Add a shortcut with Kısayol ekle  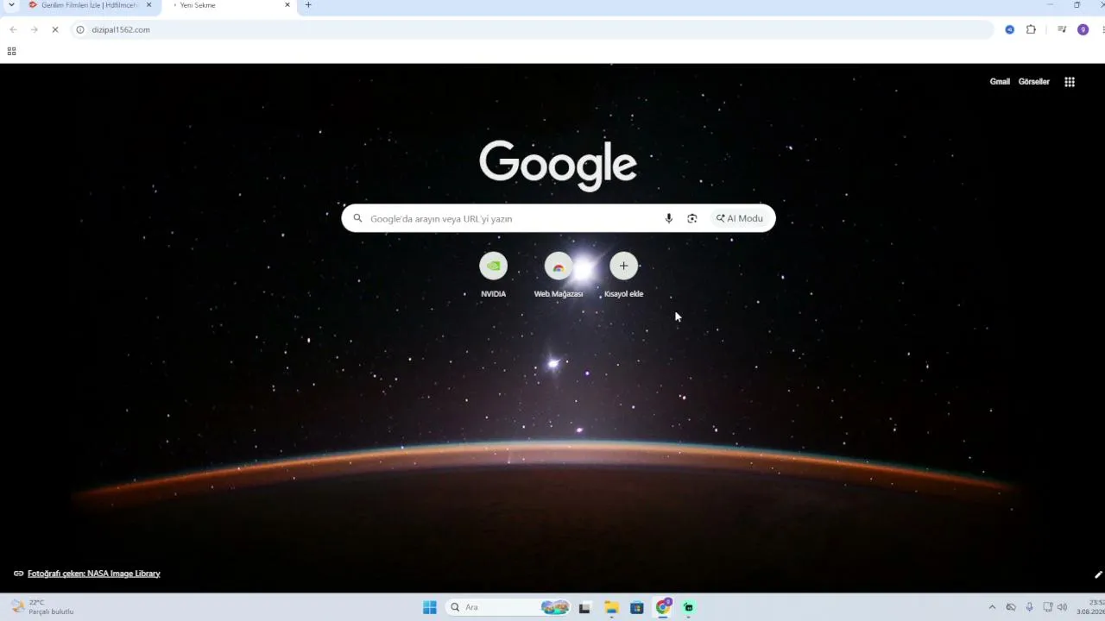coord(623,276)
